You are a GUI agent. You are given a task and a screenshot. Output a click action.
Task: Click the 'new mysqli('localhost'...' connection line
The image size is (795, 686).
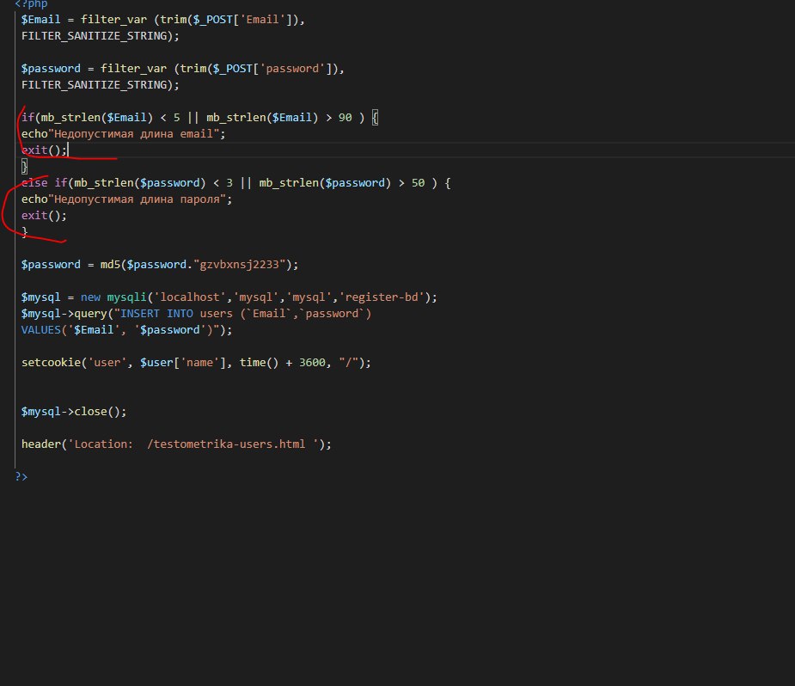pyautogui.click(x=229, y=297)
